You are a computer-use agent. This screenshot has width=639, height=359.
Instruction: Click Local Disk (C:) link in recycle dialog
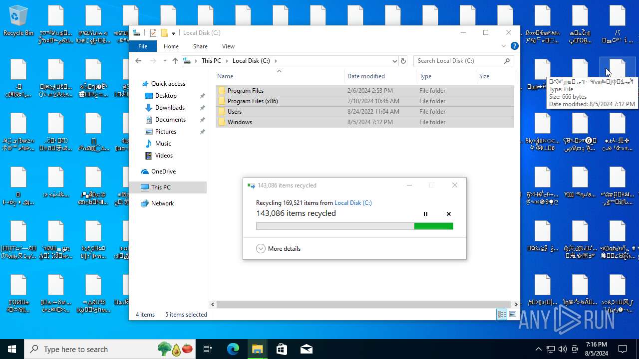click(x=353, y=203)
